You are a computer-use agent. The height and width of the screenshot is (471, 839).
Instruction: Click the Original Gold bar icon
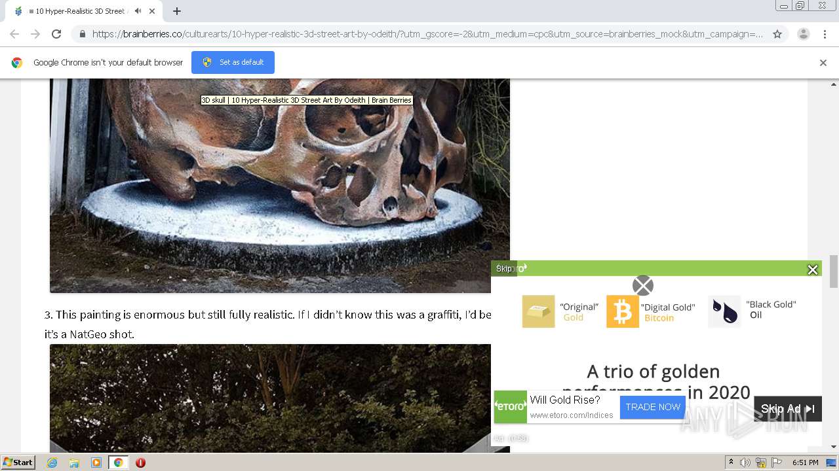[538, 311]
